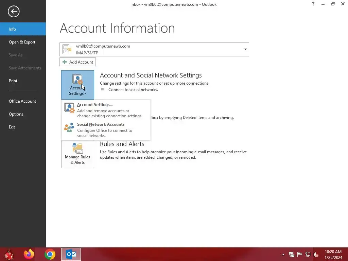Click the Add Account button

[x=78, y=62]
